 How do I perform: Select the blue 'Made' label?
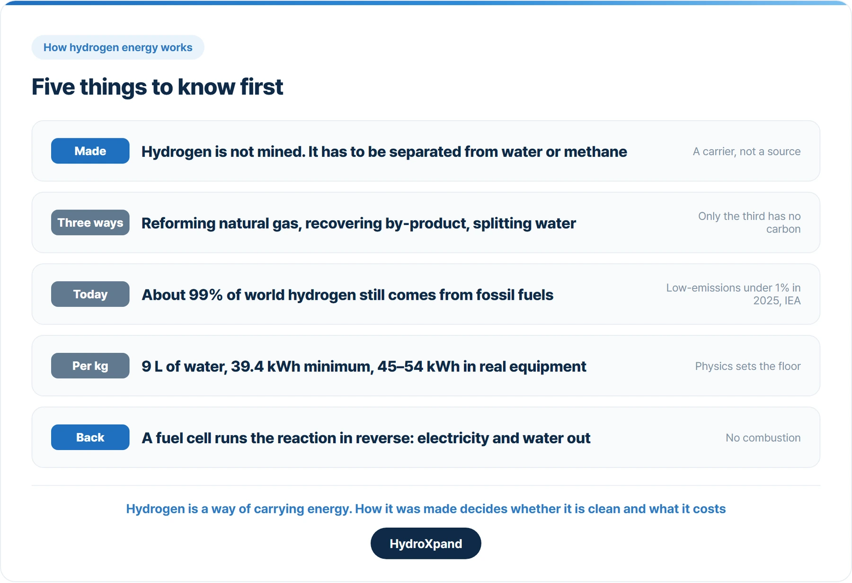(90, 151)
